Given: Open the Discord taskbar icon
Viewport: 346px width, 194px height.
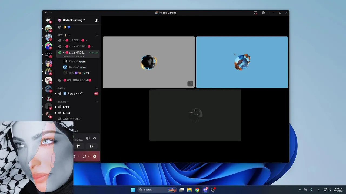Looking at the screenshot, I should 205,190.
